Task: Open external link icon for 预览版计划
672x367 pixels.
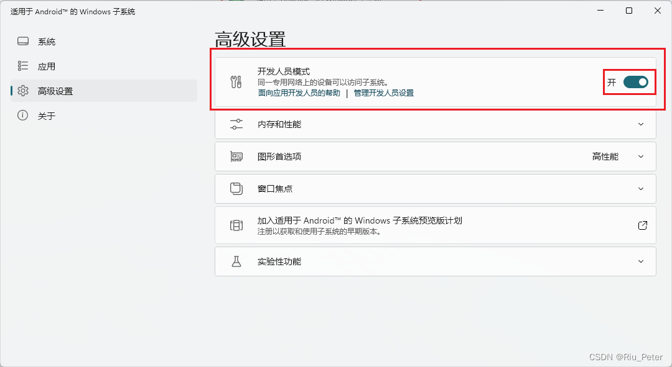Action: [x=642, y=225]
